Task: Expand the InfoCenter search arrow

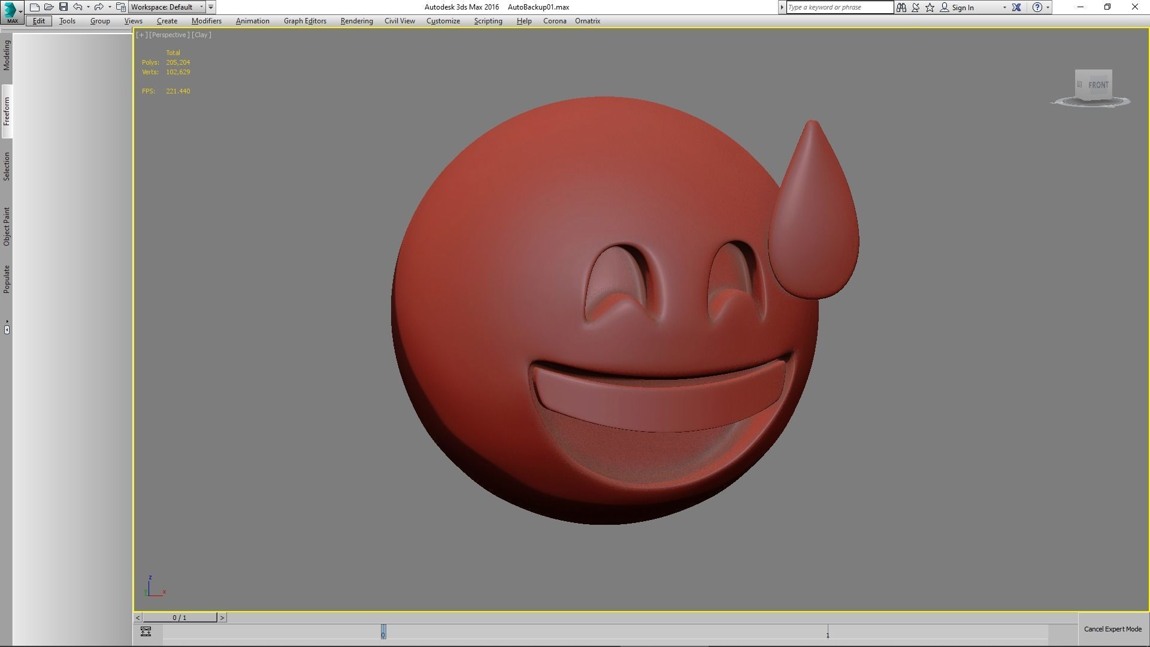Action: tap(782, 7)
